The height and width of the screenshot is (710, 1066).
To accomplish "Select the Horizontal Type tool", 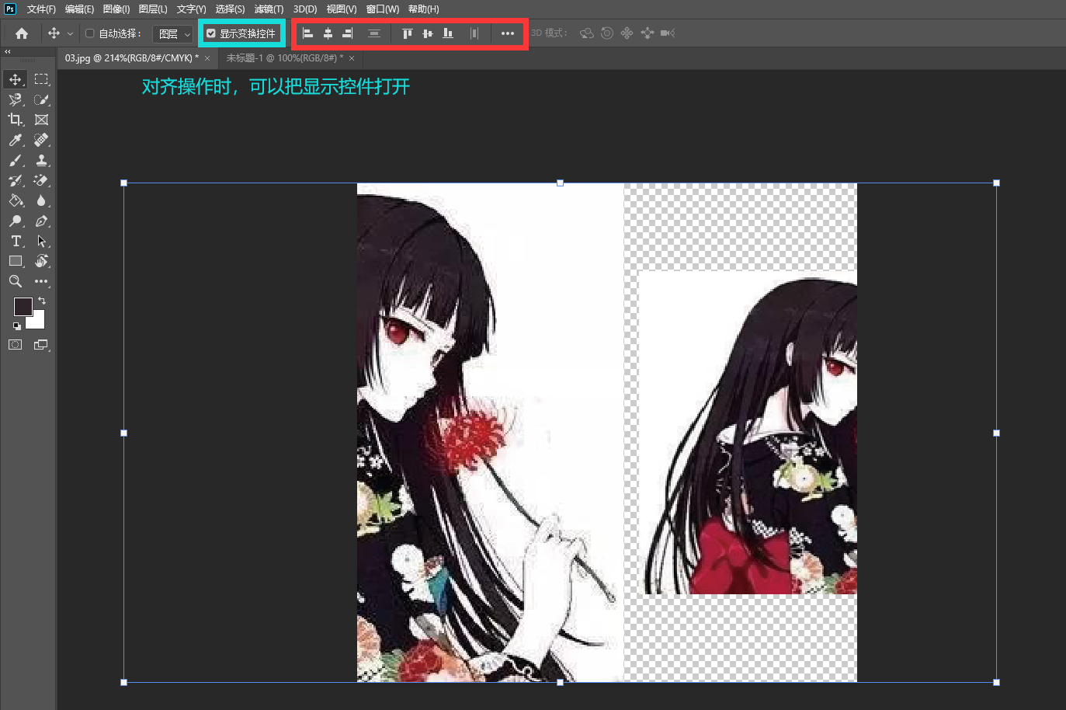I will (x=16, y=241).
